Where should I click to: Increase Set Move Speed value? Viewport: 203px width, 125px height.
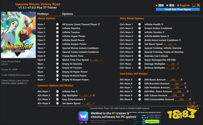(x=175, y=44)
